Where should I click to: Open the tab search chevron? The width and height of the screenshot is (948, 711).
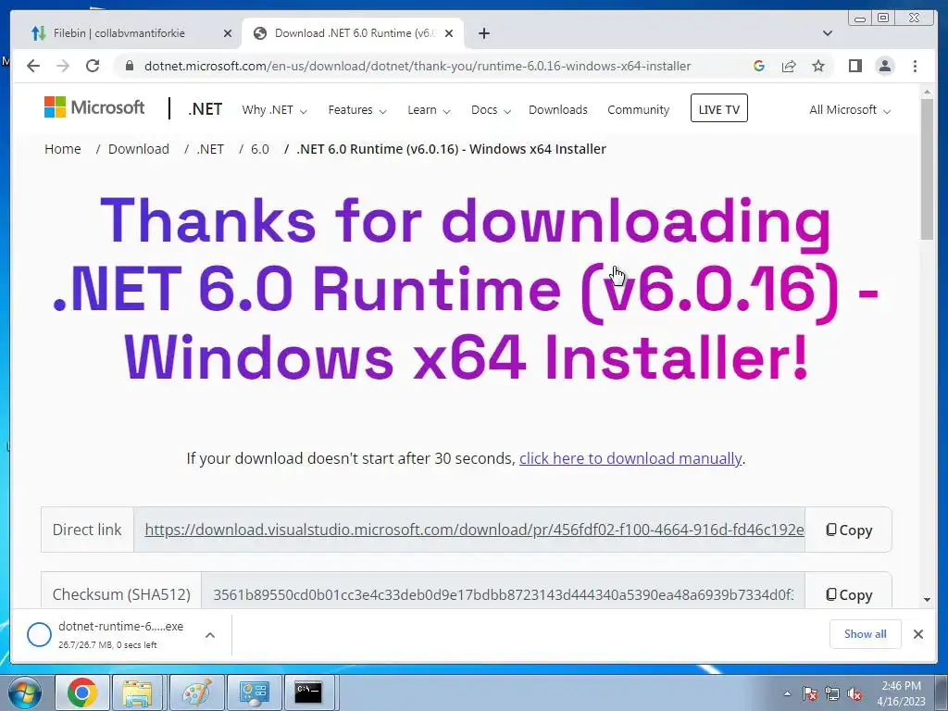click(828, 33)
